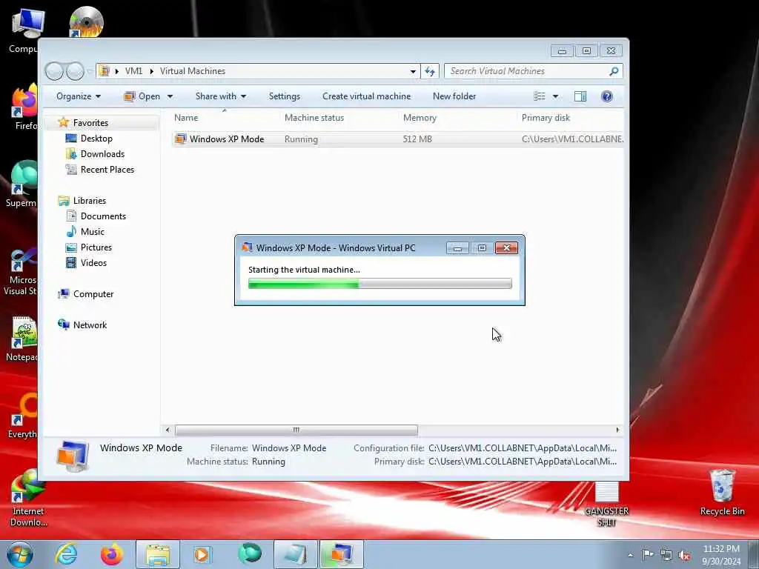
Task: Click details pane Windows XP Mode thumbnail
Action: (73, 456)
